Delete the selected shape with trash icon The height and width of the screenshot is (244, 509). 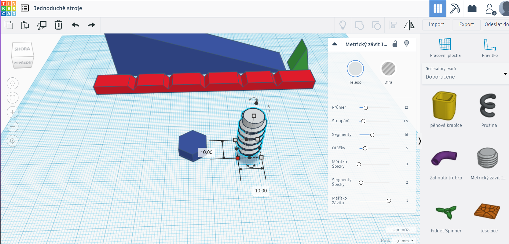tap(58, 25)
